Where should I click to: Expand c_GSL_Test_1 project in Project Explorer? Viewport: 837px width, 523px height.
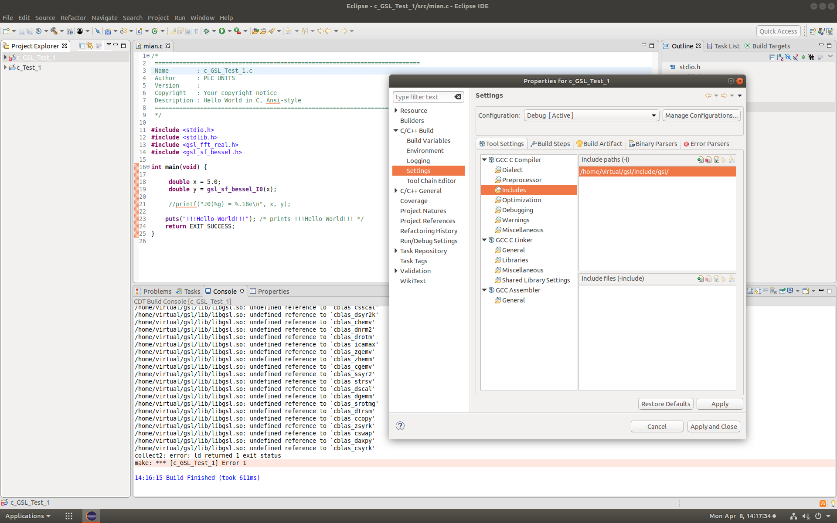(x=5, y=58)
